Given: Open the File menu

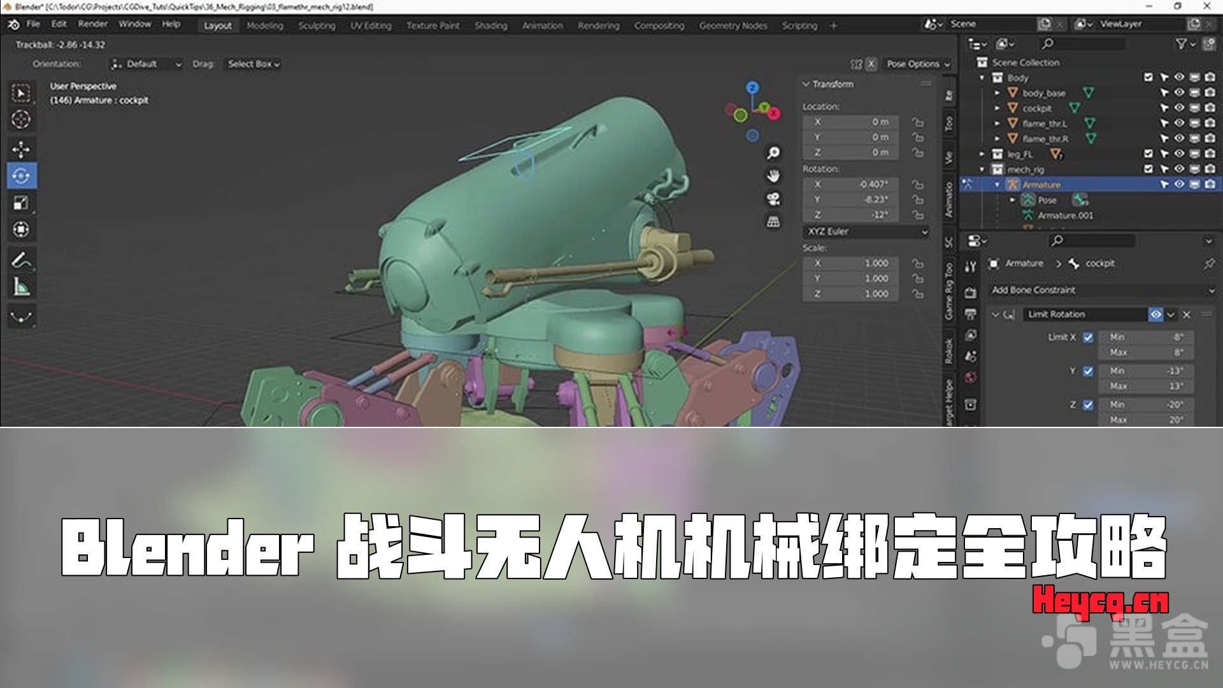Looking at the screenshot, I should coord(33,24).
